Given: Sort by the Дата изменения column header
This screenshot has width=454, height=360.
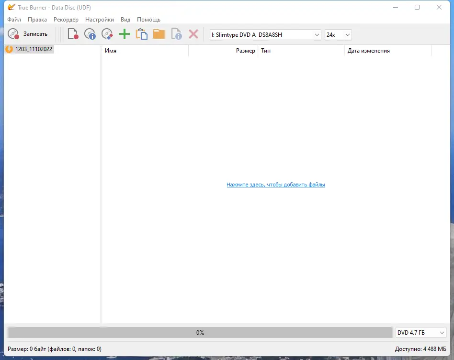Looking at the screenshot, I should 388,51.
